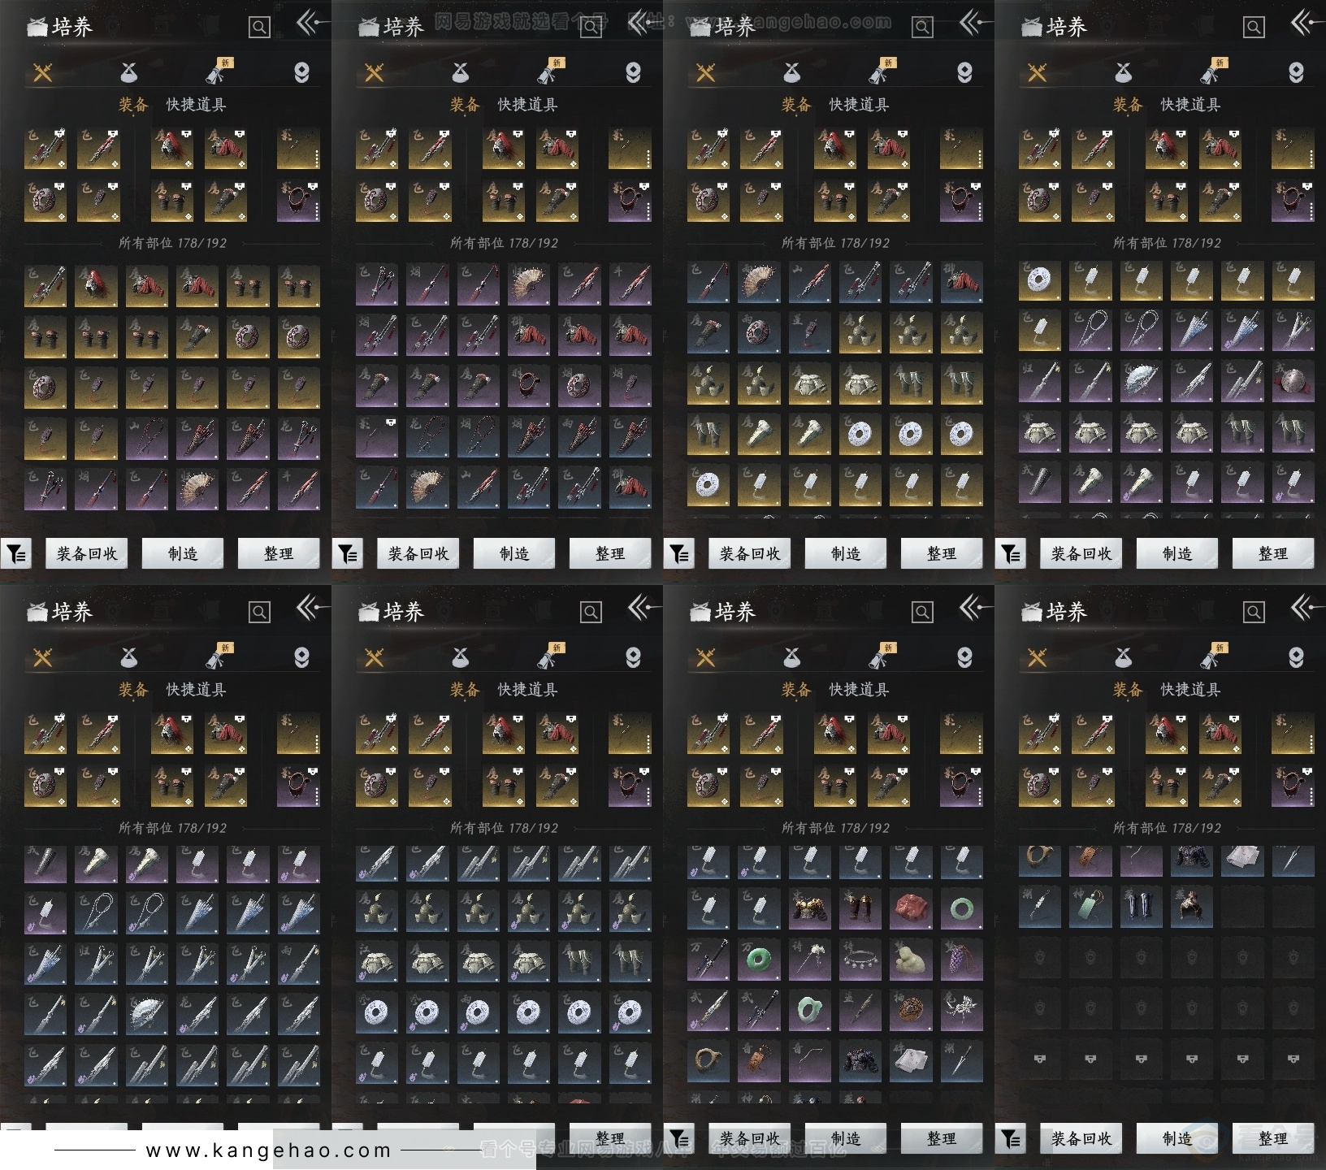Screen dimensions: 1326x1170
Task: Open search icon in second bottom-row panel
Action: tap(591, 613)
